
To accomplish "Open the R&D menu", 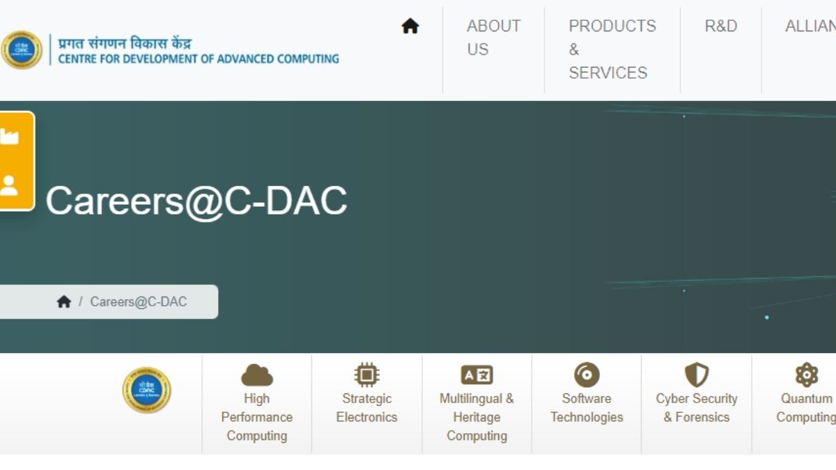I will [720, 26].
